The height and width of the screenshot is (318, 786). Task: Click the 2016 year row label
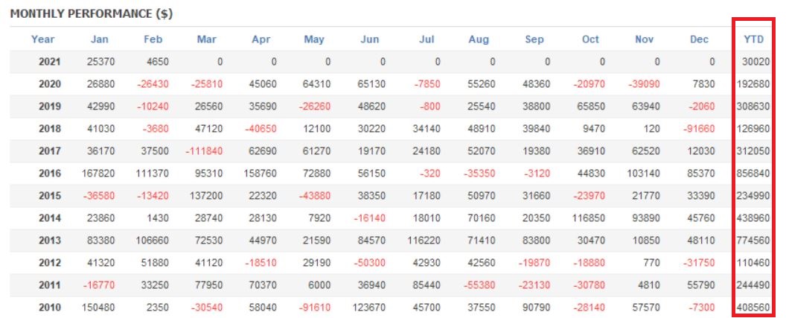(49, 174)
